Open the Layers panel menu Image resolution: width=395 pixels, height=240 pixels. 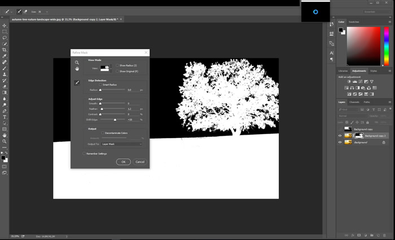tap(390, 102)
